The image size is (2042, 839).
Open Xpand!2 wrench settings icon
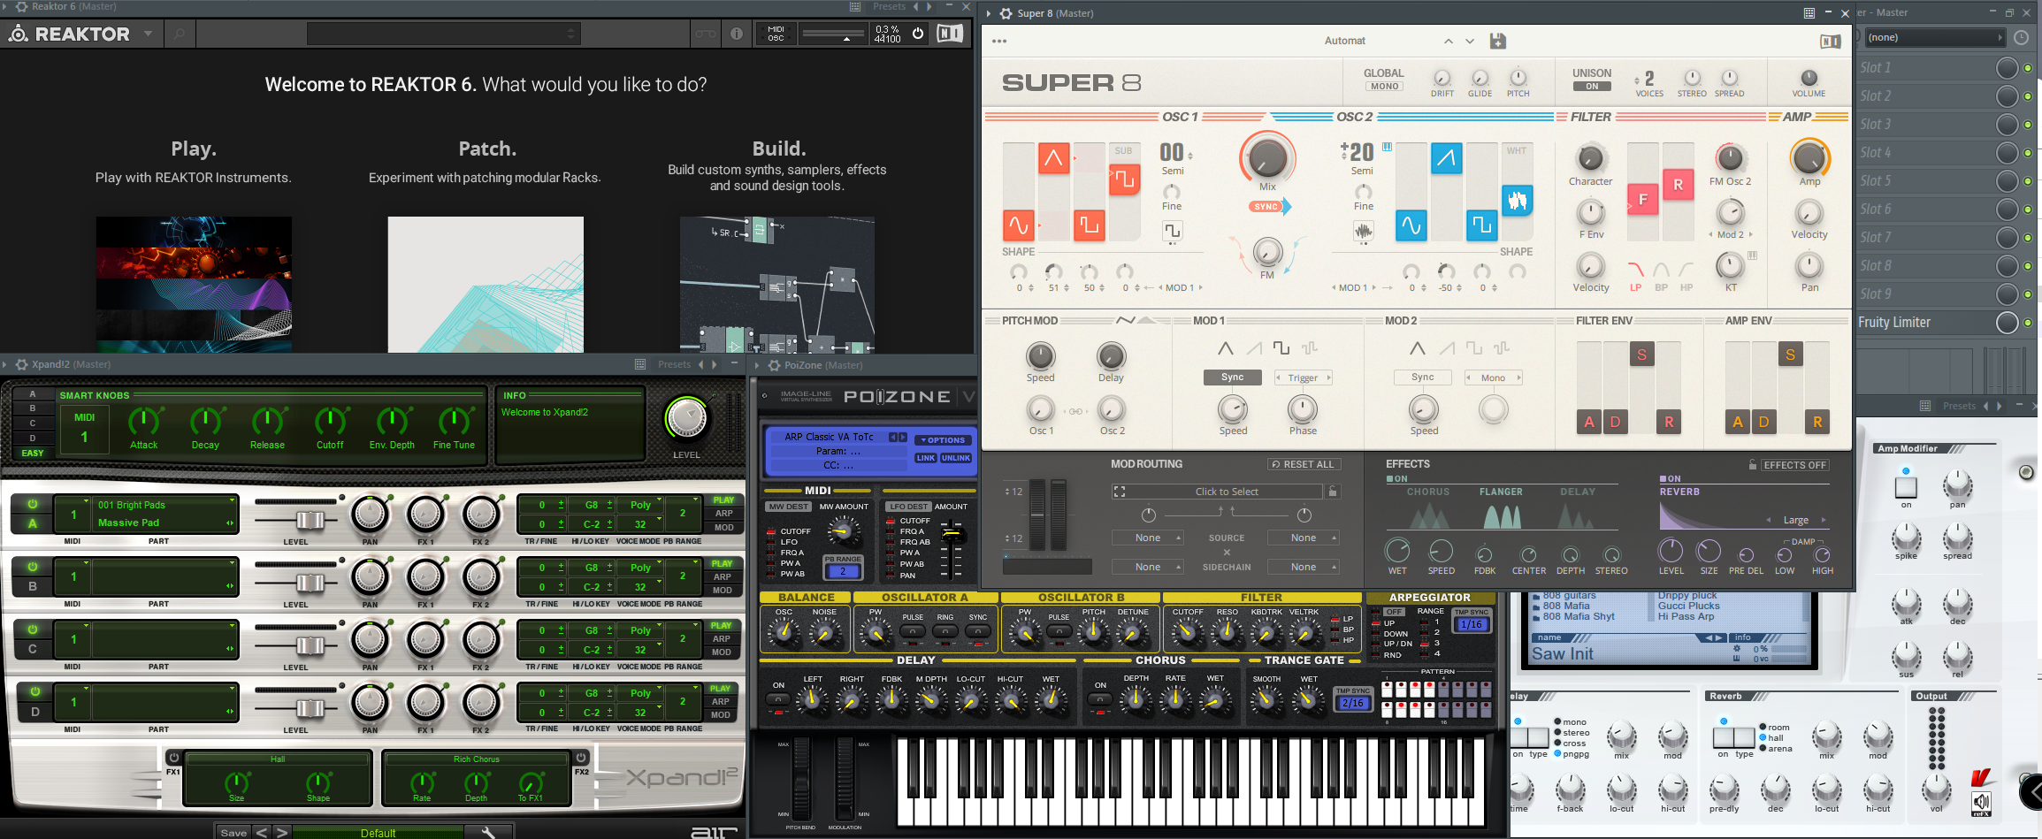coord(489,832)
